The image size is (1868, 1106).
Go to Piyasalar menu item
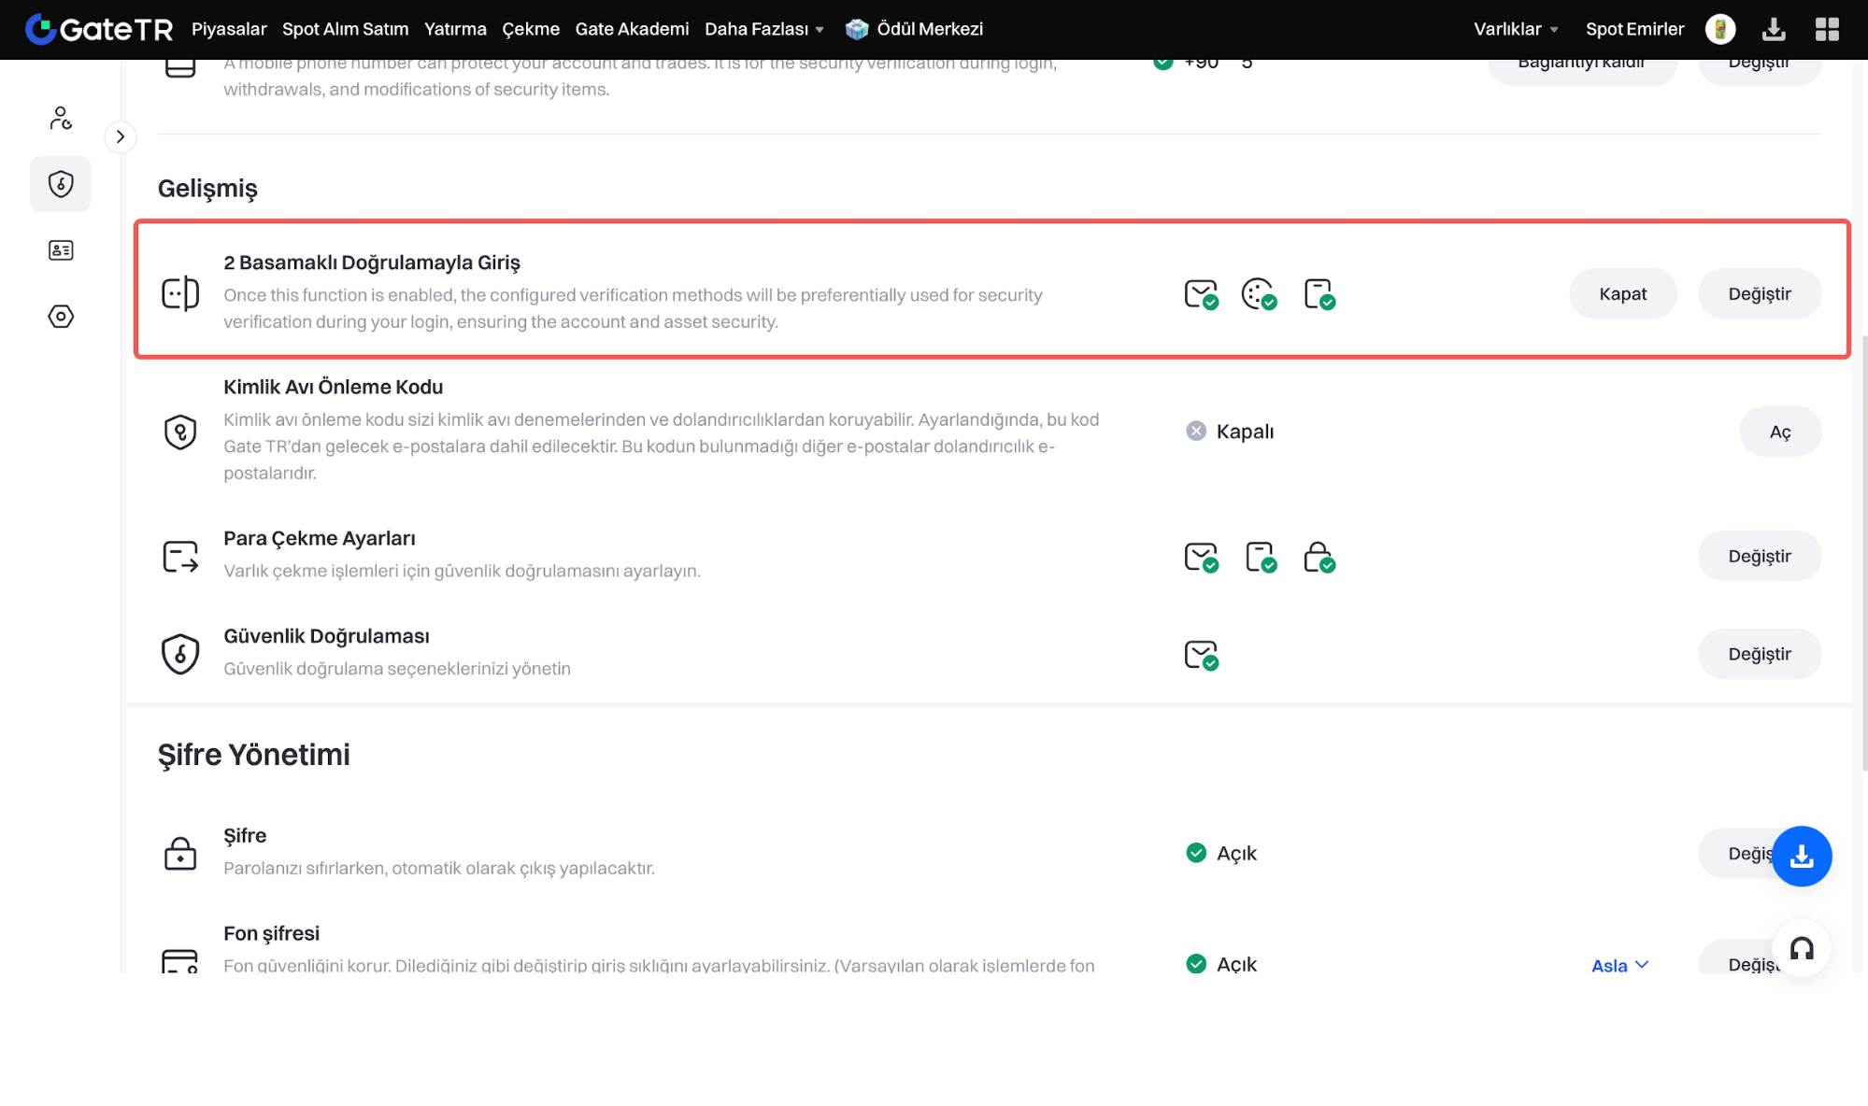click(229, 30)
